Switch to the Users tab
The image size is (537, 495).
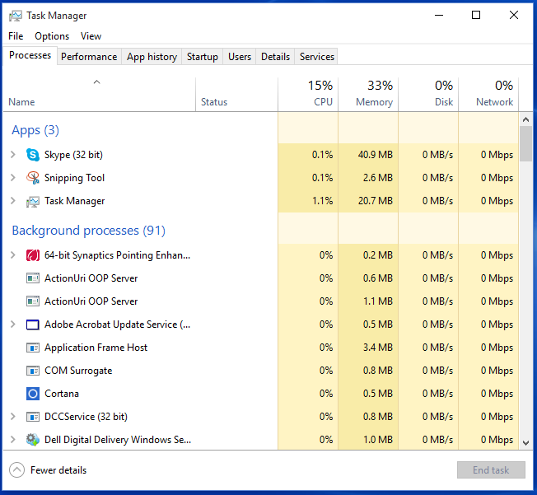(x=240, y=57)
